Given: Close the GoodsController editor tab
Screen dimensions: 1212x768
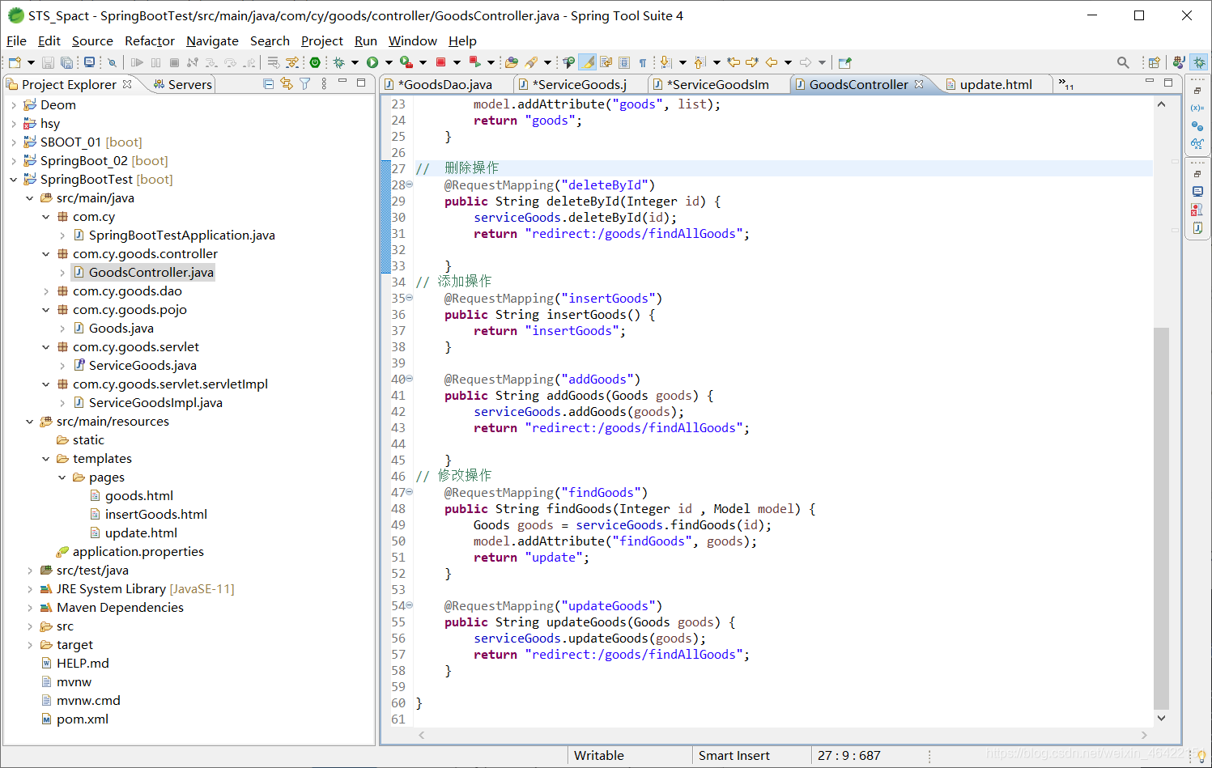Looking at the screenshot, I should (919, 84).
